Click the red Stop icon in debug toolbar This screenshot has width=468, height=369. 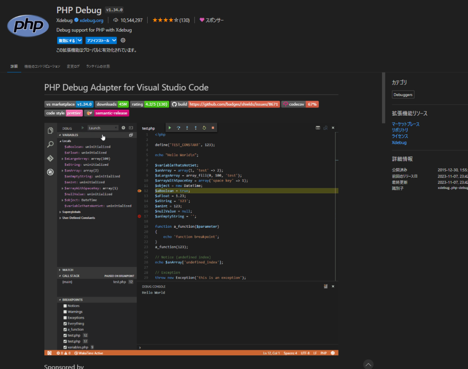tap(213, 128)
